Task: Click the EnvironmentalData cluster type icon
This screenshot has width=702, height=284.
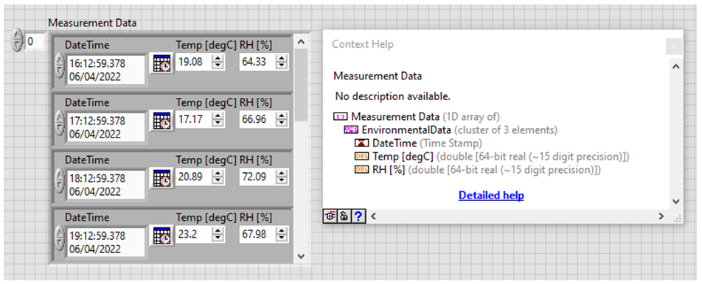Action: click(x=350, y=130)
